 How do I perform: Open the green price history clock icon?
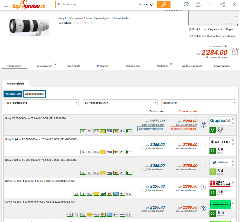(186, 4)
